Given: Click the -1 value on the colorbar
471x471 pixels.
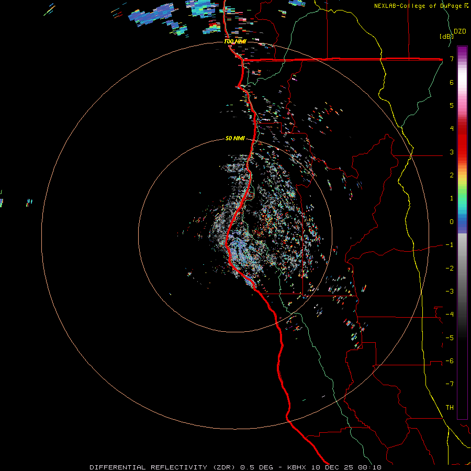Looking at the screenshot, I should (450, 245).
